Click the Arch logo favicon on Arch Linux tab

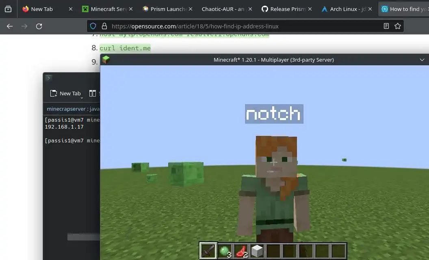click(325, 9)
